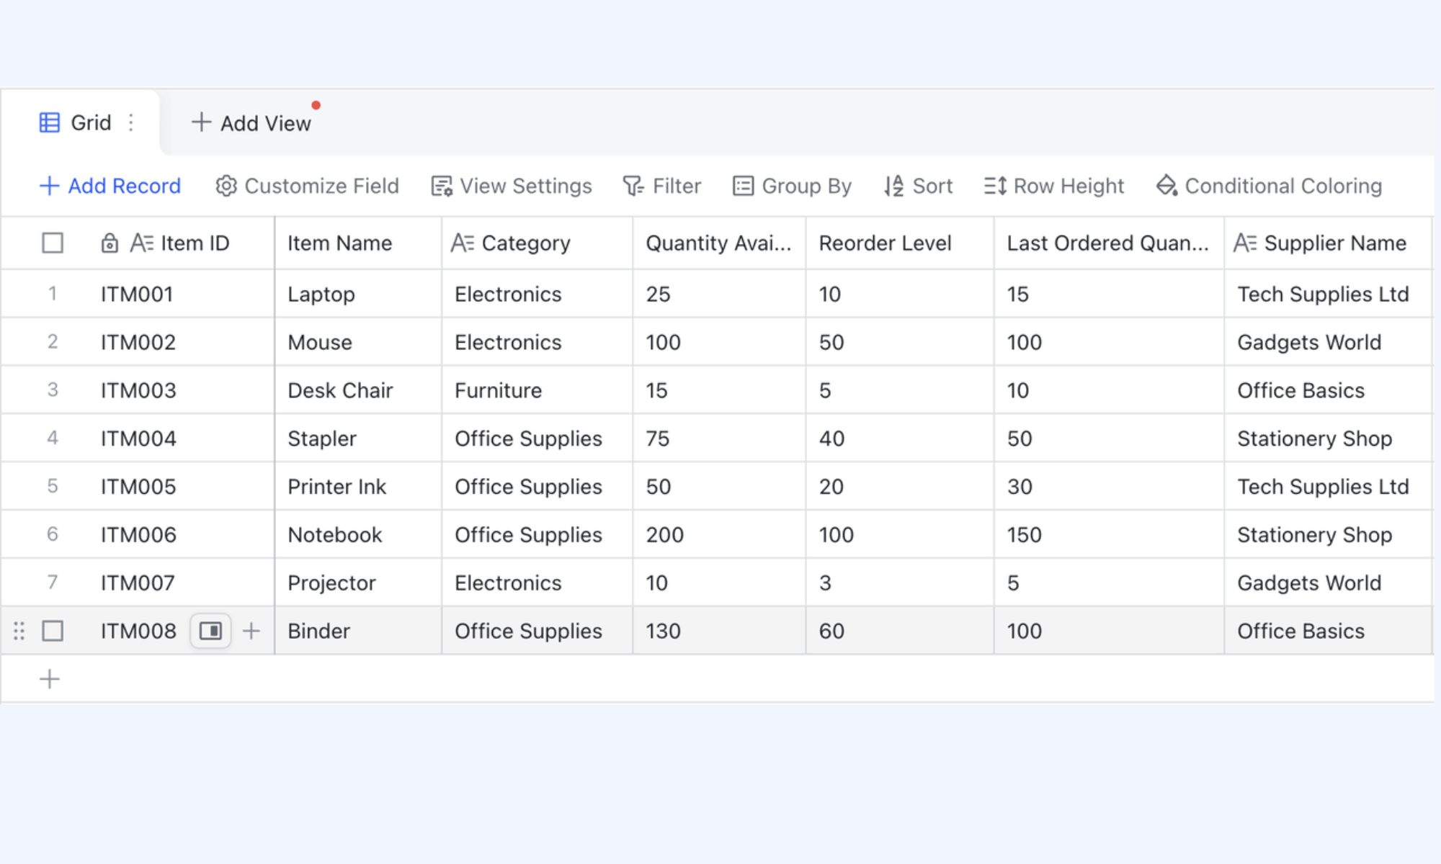This screenshot has width=1441, height=864.
Task: Open the Grid view three-dot options menu
Action: pos(131,123)
